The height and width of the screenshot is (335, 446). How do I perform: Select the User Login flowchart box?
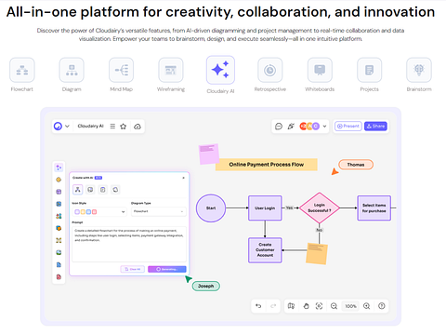click(x=265, y=208)
